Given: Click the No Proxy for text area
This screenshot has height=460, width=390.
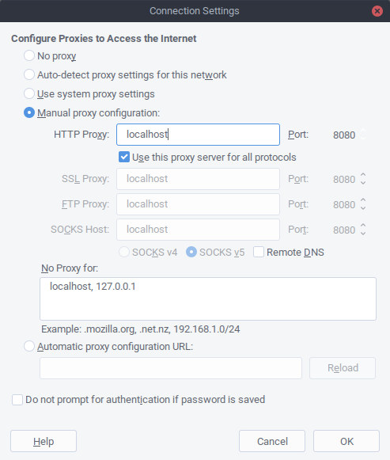Looking at the screenshot, I should tap(208, 298).
